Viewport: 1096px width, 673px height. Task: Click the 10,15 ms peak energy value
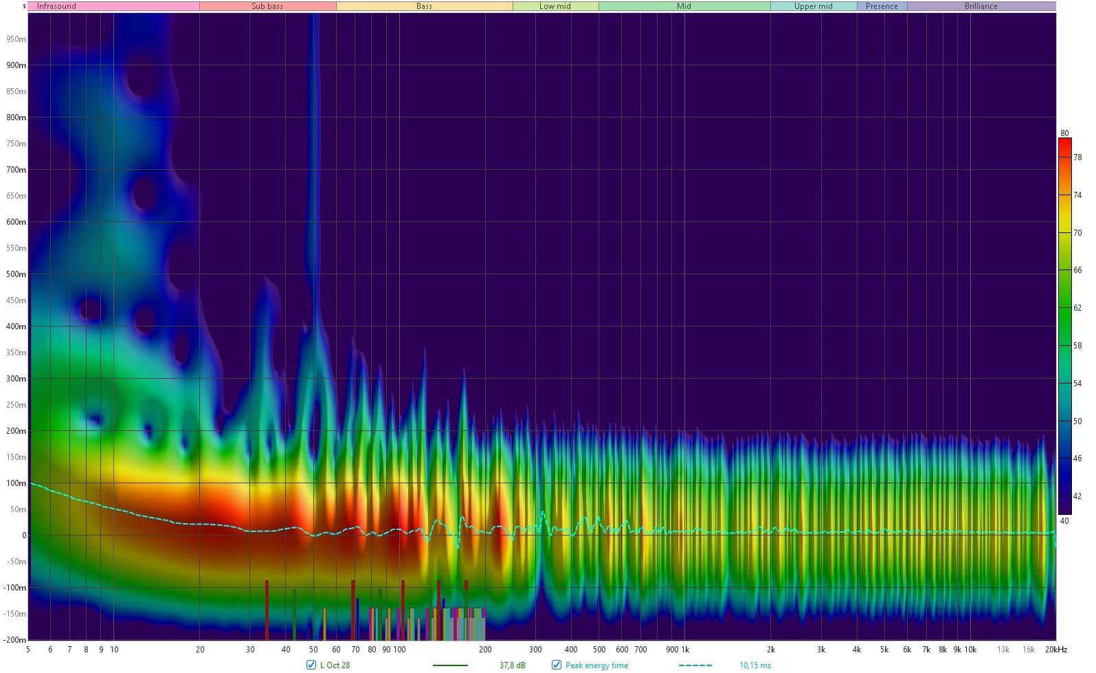755,665
